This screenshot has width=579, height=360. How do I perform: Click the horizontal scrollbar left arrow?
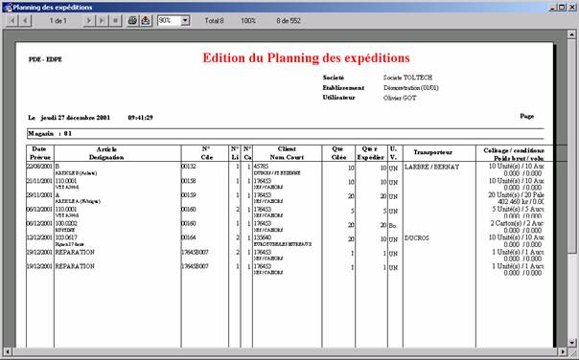(x=8, y=351)
